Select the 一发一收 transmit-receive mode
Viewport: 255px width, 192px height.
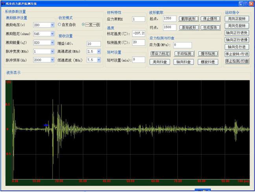click(x=83, y=24)
